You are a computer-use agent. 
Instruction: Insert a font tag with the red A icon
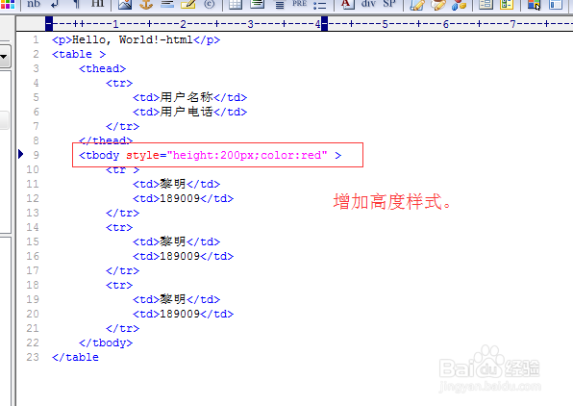347,4
